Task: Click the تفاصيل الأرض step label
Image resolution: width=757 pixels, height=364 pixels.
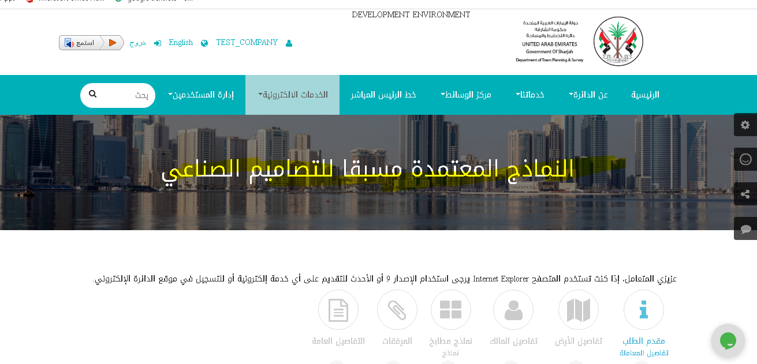Action: tap(579, 341)
